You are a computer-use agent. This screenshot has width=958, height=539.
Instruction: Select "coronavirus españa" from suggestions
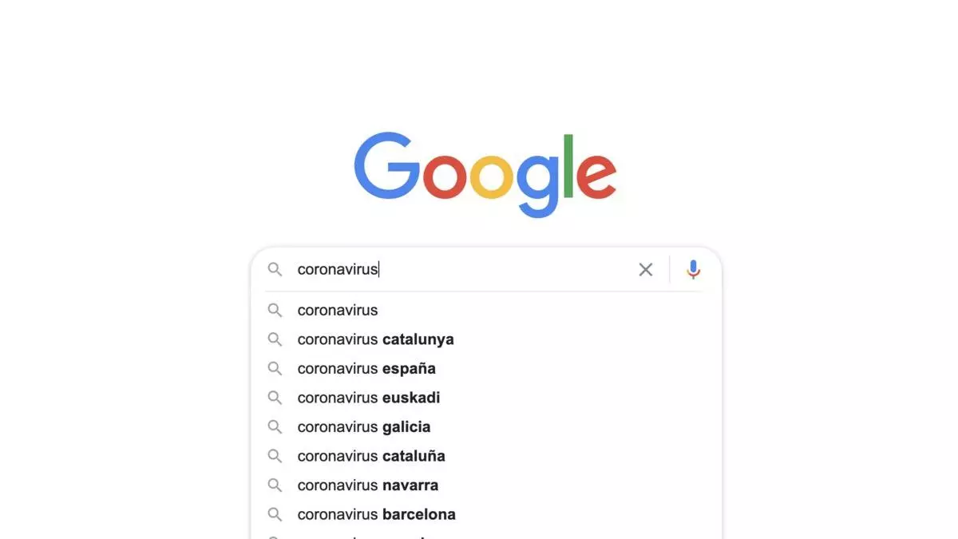point(366,369)
